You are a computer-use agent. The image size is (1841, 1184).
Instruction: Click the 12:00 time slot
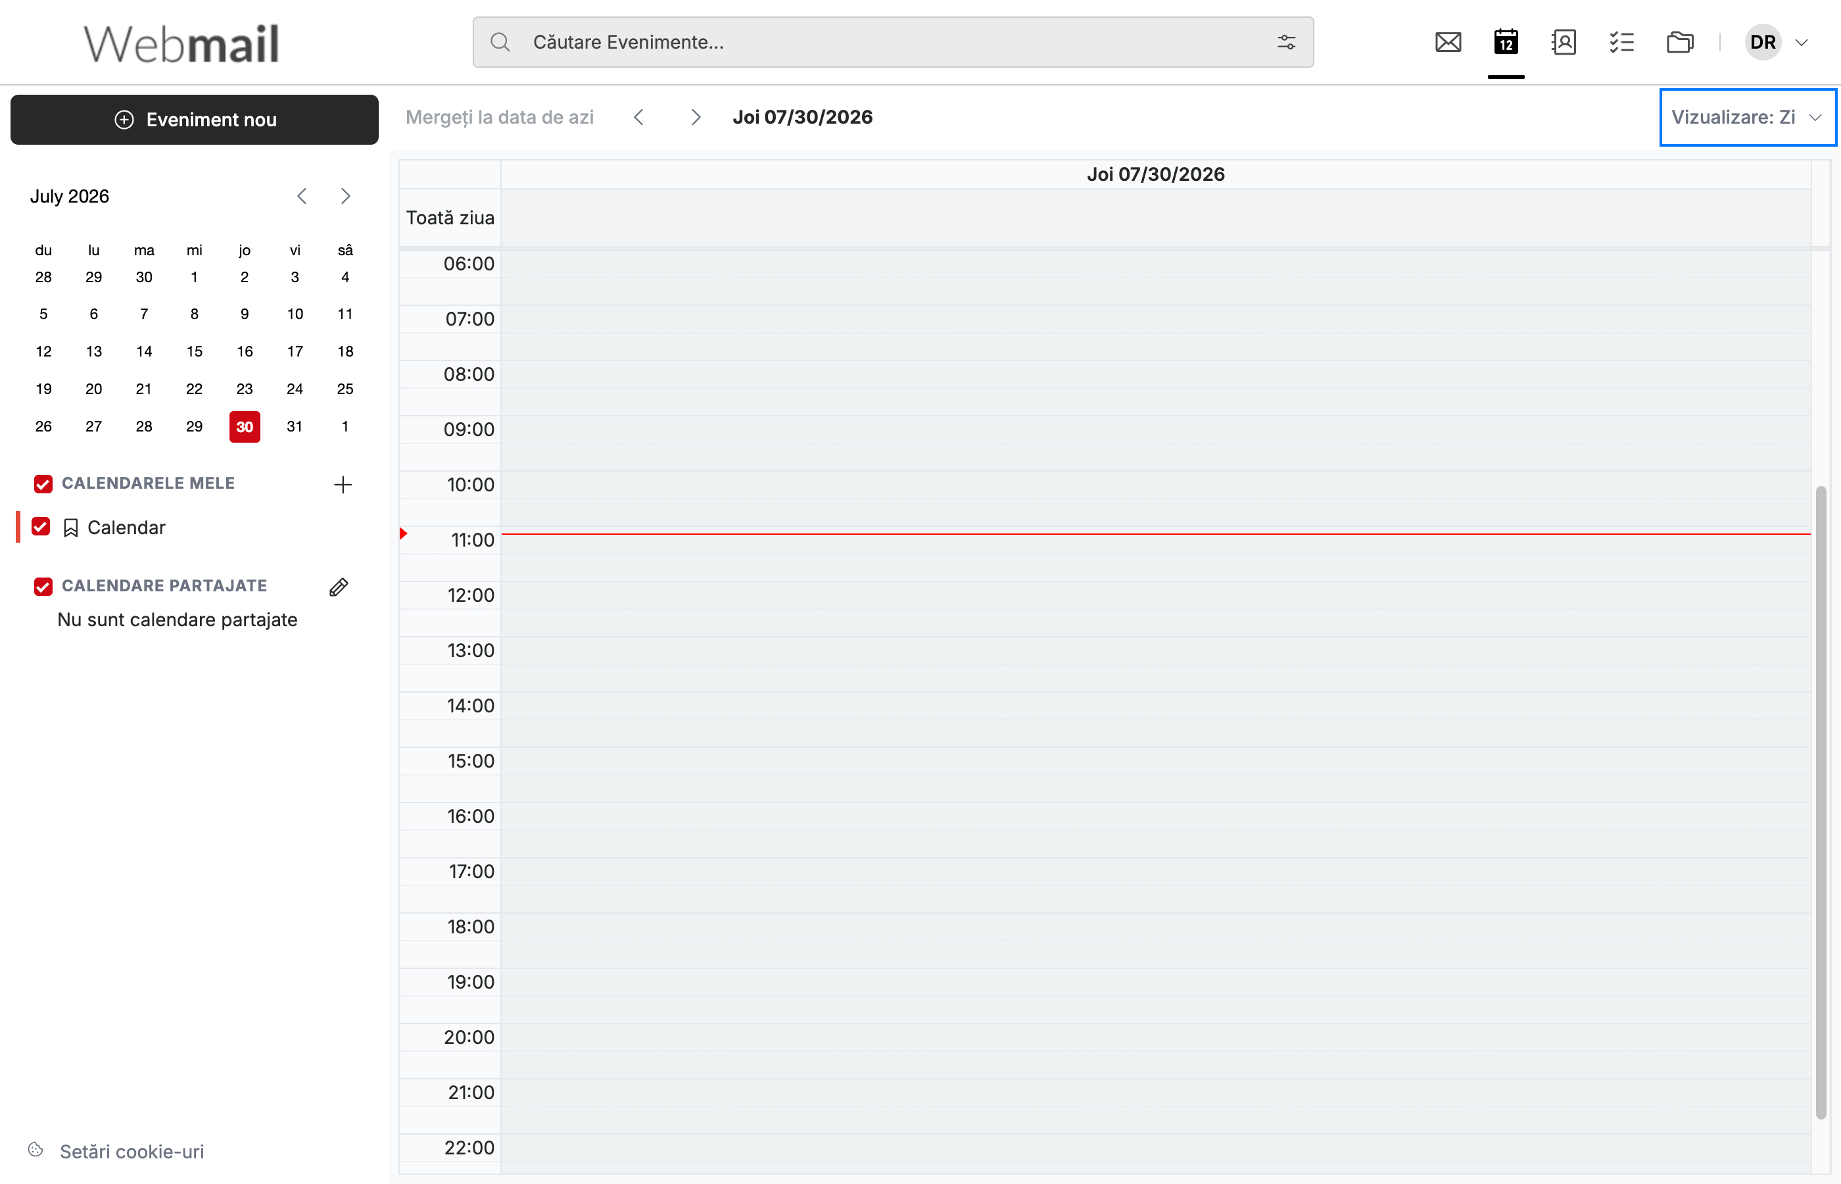1156,596
